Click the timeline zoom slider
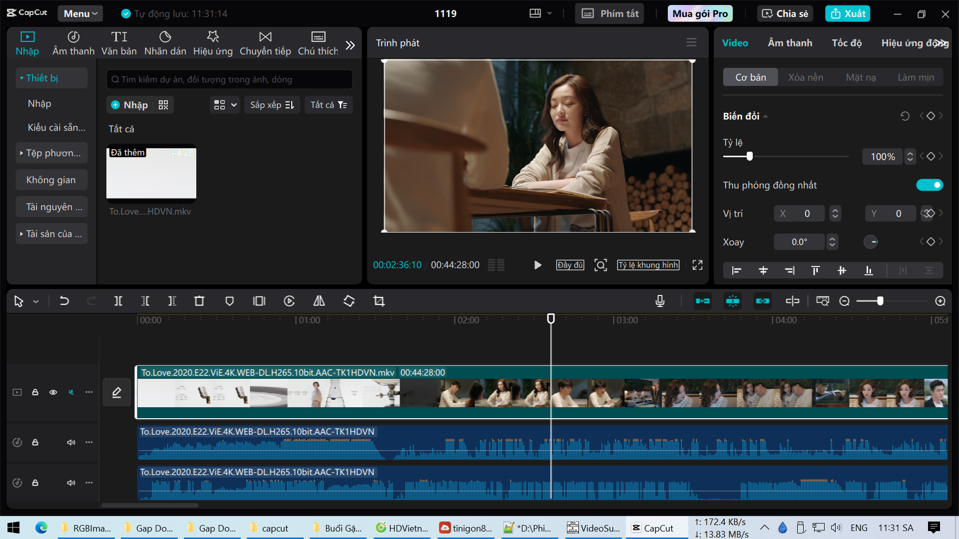The width and height of the screenshot is (959, 539). pyautogui.click(x=880, y=301)
